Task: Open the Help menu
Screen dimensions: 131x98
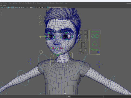Action: (65, 3)
